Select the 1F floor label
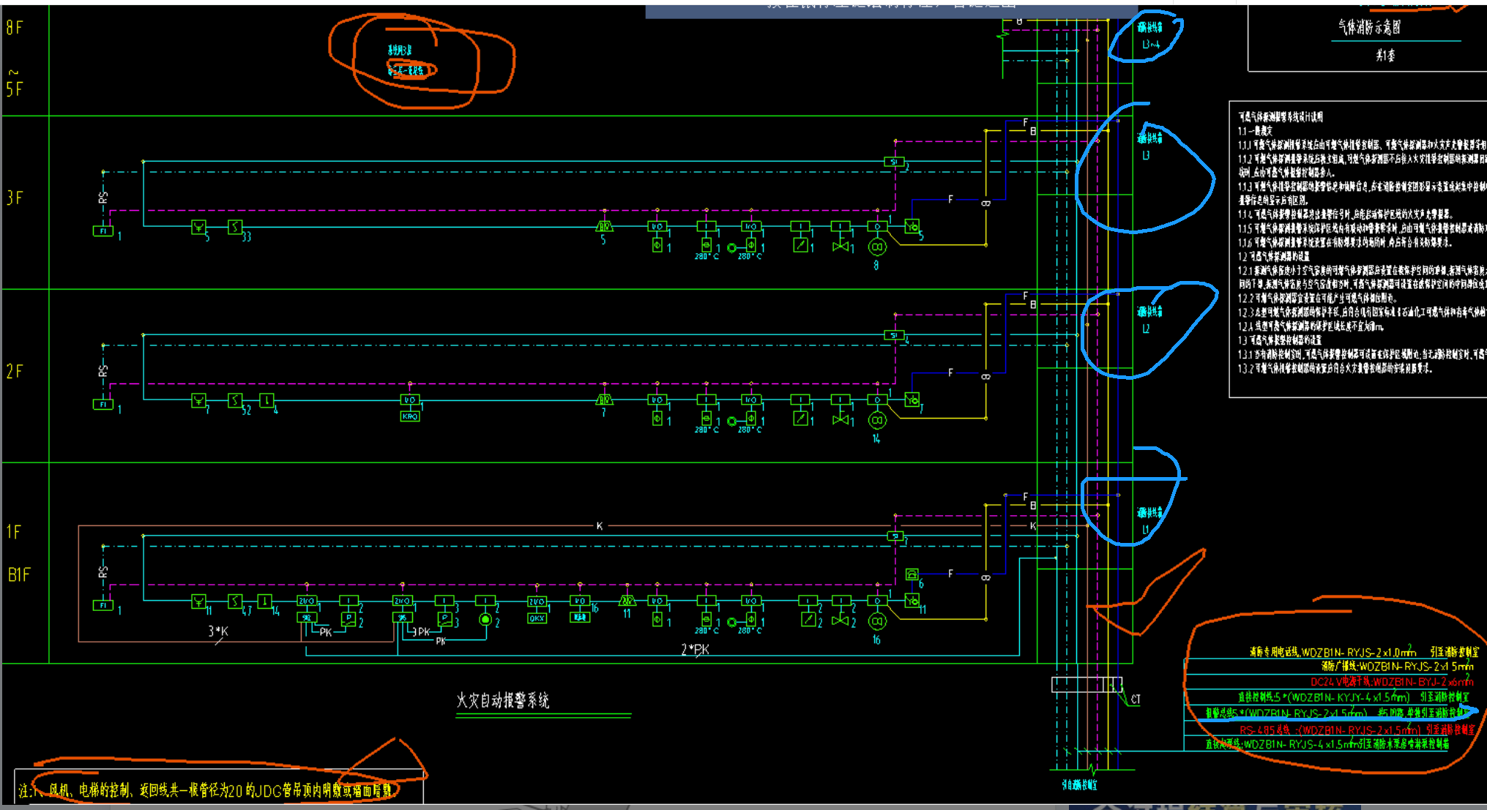This screenshot has width=1487, height=810. point(14,532)
